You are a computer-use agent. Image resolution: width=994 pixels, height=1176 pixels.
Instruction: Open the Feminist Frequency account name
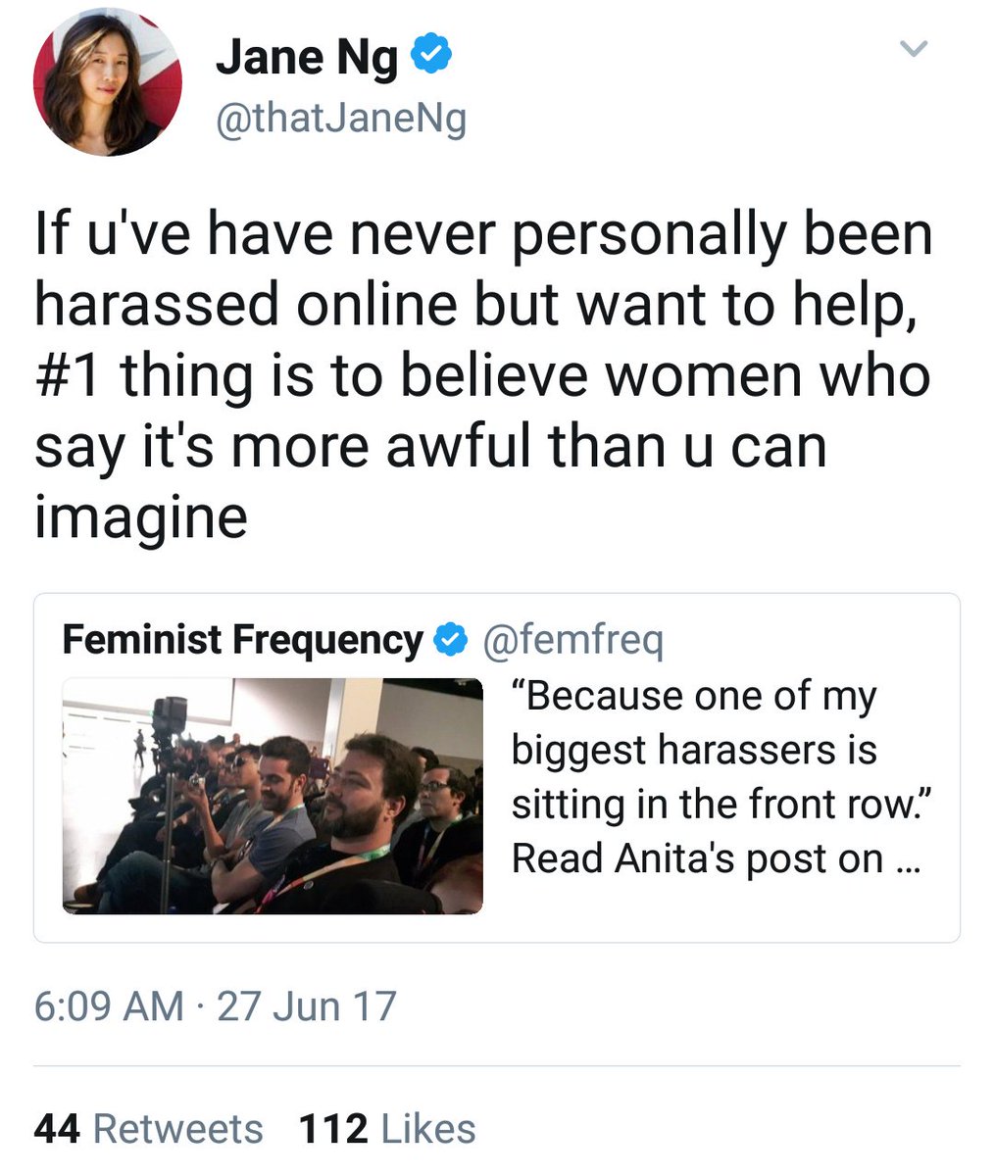242,640
